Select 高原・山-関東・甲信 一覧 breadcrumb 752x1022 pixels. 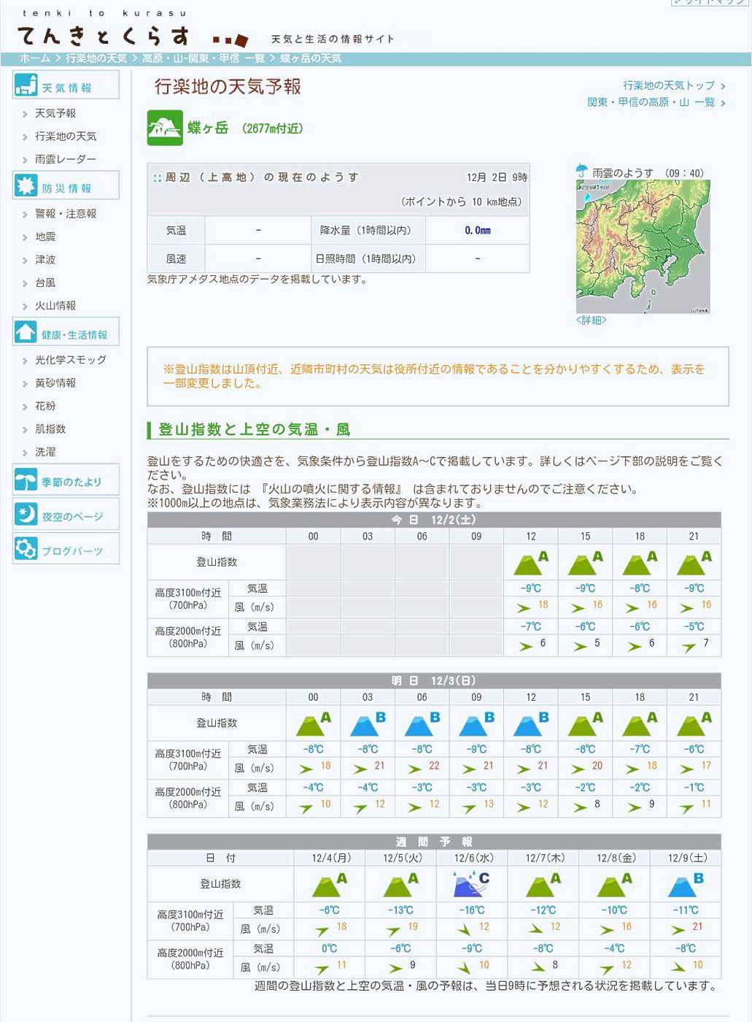point(203,58)
